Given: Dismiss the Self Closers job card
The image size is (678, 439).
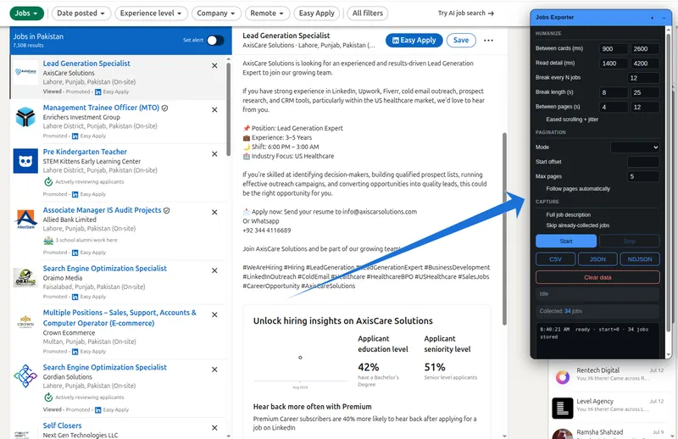Looking at the screenshot, I should (214, 428).
